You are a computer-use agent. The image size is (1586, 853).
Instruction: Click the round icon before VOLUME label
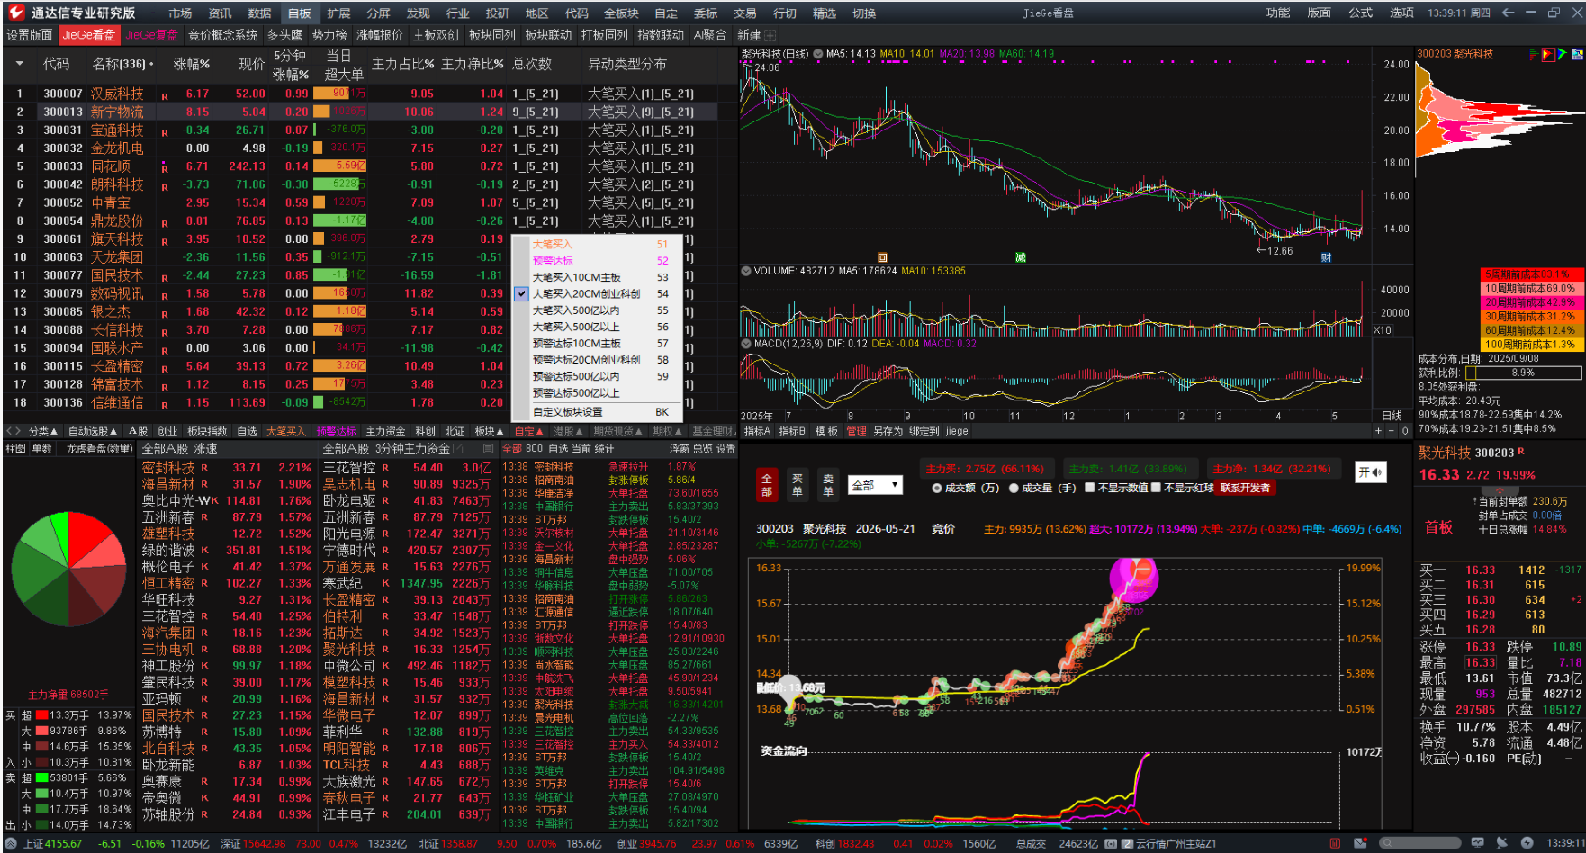(x=746, y=271)
